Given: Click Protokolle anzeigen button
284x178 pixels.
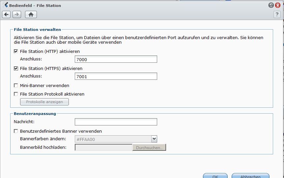Looking at the screenshot, I should [44, 102].
